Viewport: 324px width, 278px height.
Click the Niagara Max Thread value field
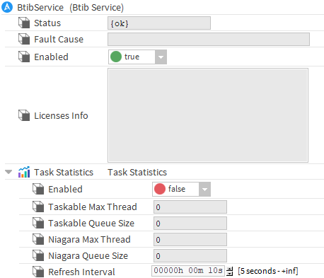[x=190, y=240]
